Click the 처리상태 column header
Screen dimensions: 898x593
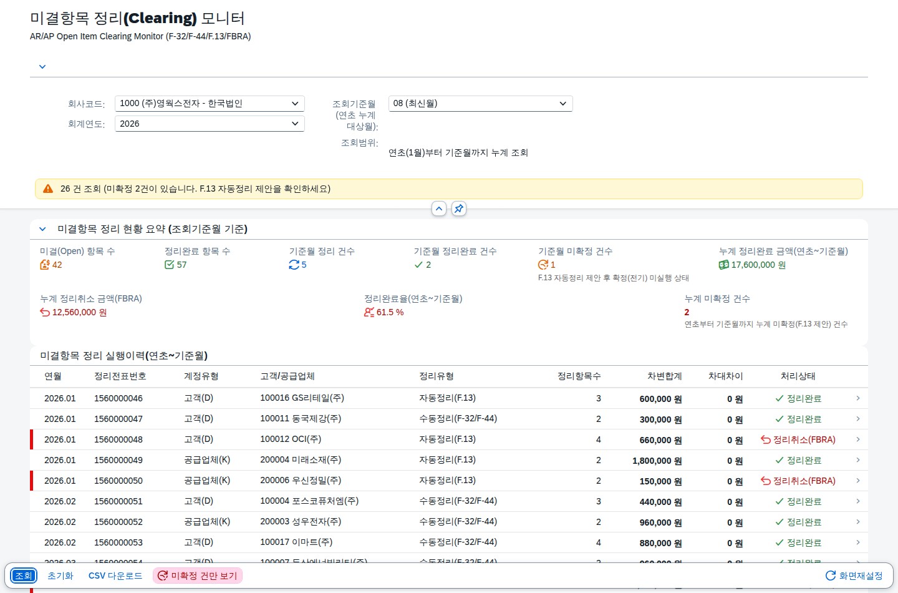(798, 376)
